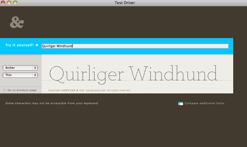Viewport: 247px width, 147px height.
Task: Click the Quirliger Windhund text input field
Action: (135, 46)
